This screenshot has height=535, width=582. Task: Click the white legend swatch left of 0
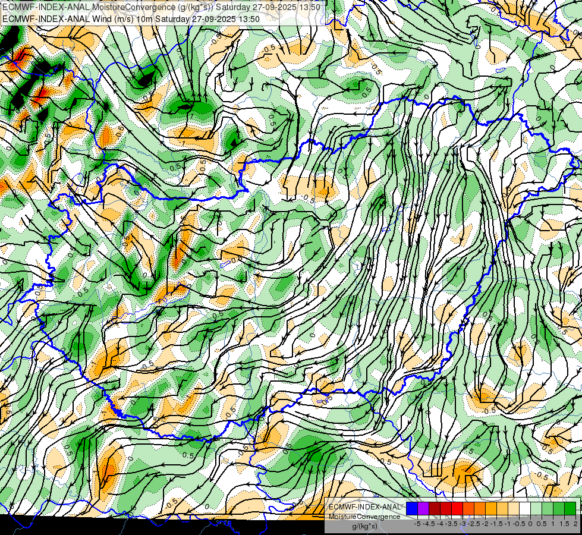[525, 508]
